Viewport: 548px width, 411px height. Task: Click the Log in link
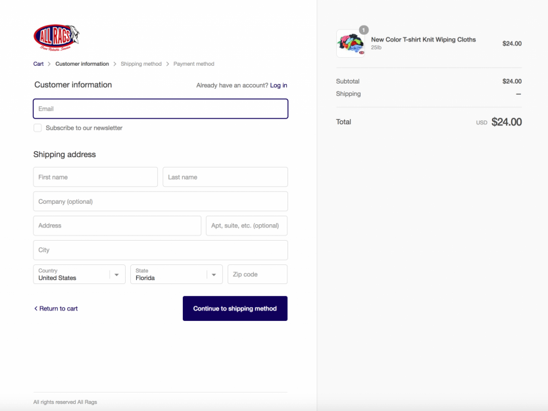[278, 85]
